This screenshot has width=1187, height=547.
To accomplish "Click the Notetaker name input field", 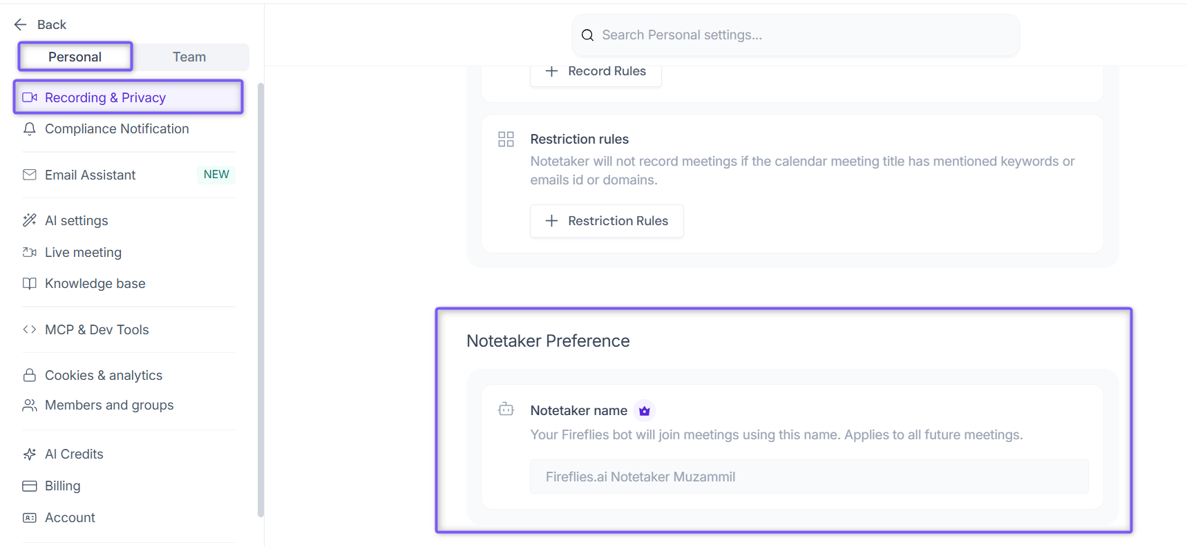I will coord(809,477).
